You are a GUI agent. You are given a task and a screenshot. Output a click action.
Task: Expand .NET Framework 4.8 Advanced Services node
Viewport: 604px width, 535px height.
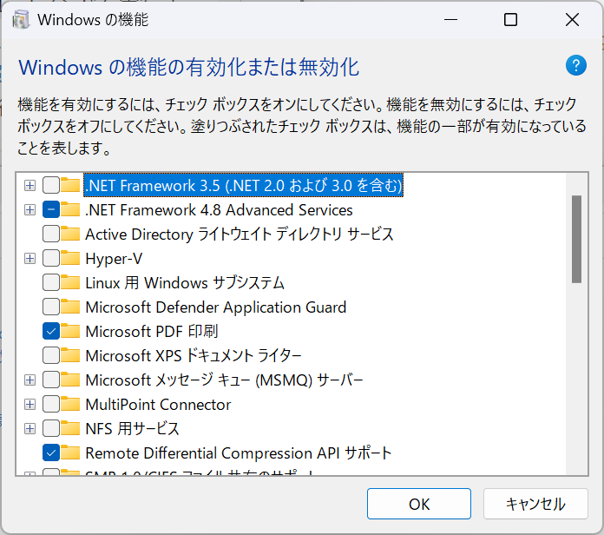(x=30, y=209)
